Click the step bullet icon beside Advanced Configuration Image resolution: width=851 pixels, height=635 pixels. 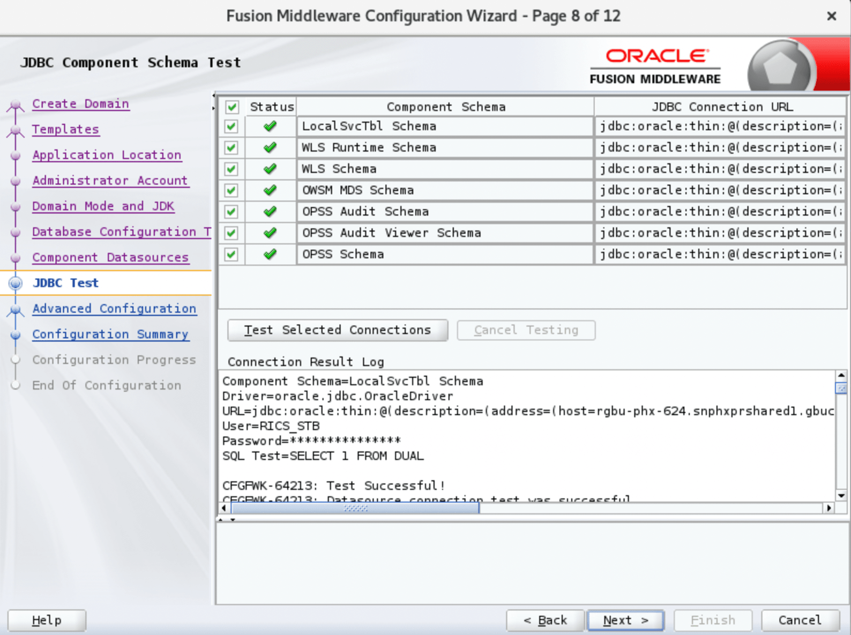[16, 310]
